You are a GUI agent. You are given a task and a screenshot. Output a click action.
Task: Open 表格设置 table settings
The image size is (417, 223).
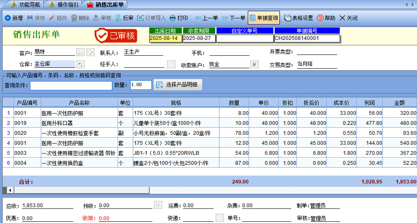299,18
